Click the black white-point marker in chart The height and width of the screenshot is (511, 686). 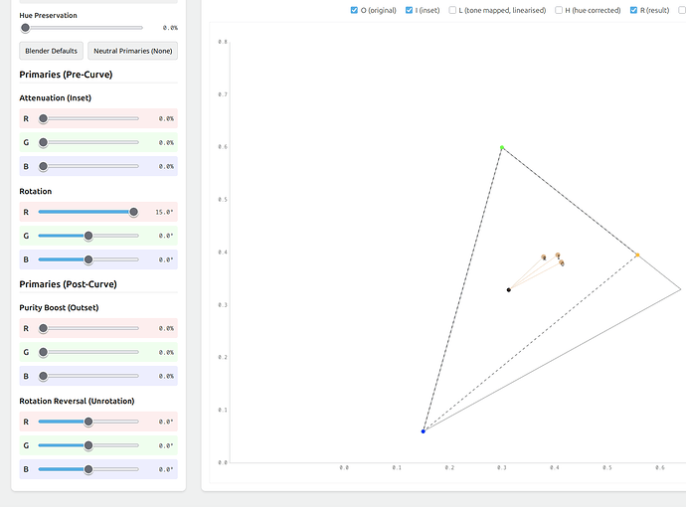[509, 289]
